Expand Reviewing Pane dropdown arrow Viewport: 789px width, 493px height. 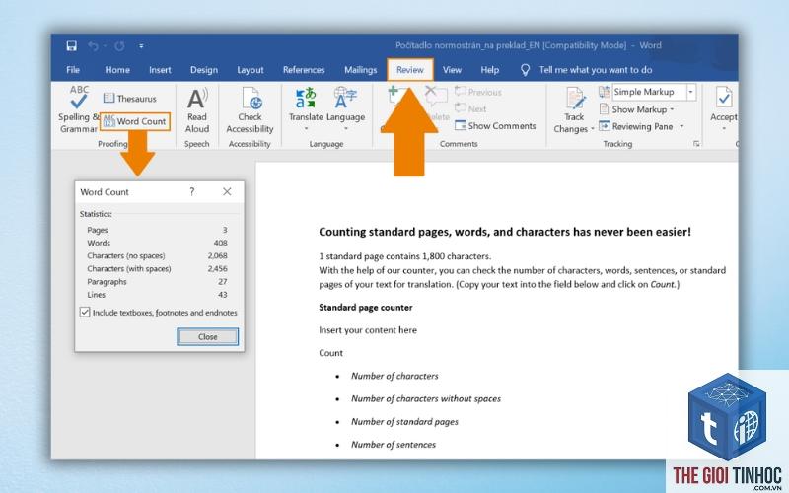(x=681, y=126)
